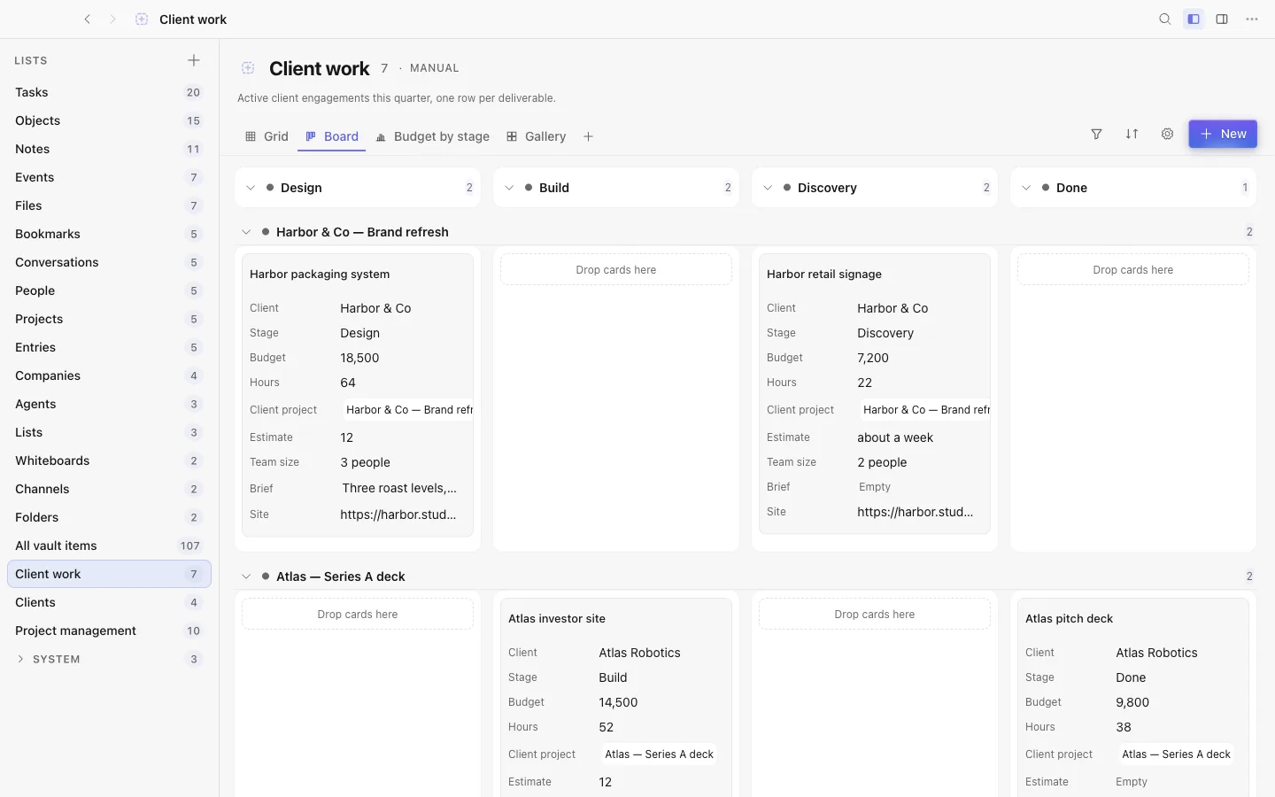Click the MANUAL label beside list title

click(x=434, y=68)
